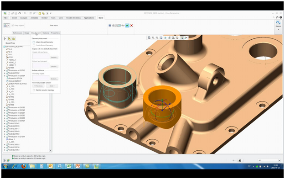Launch Firefox from the taskbar
Image resolution: width=285 pixels, height=180 pixels.
[x=24, y=166]
